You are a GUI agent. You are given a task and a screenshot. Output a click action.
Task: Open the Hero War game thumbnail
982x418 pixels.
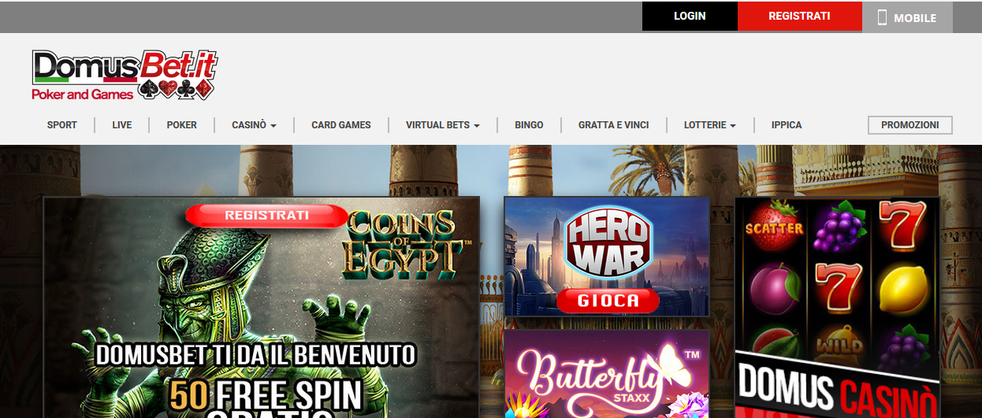click(x=607, y=256)
